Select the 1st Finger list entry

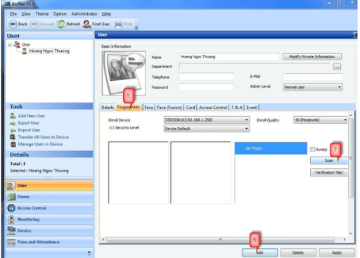point(271,148)
